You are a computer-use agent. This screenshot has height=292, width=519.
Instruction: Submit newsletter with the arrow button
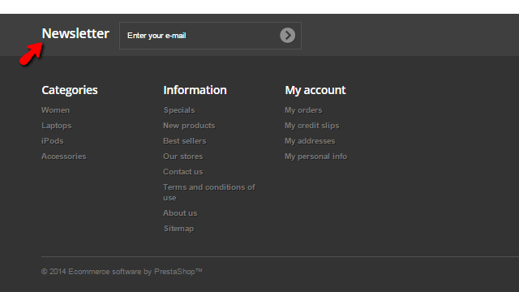pos(287,36)
